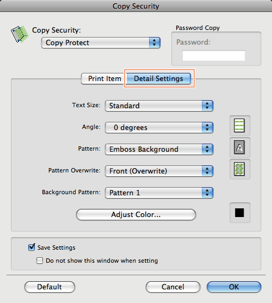Screen dimensions: 272x303
Task: Enable Do not show this window checkbox
Action: (x=40, y=261)
